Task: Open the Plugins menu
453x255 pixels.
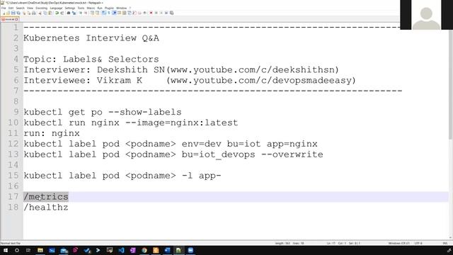Action: coord(109,8)
